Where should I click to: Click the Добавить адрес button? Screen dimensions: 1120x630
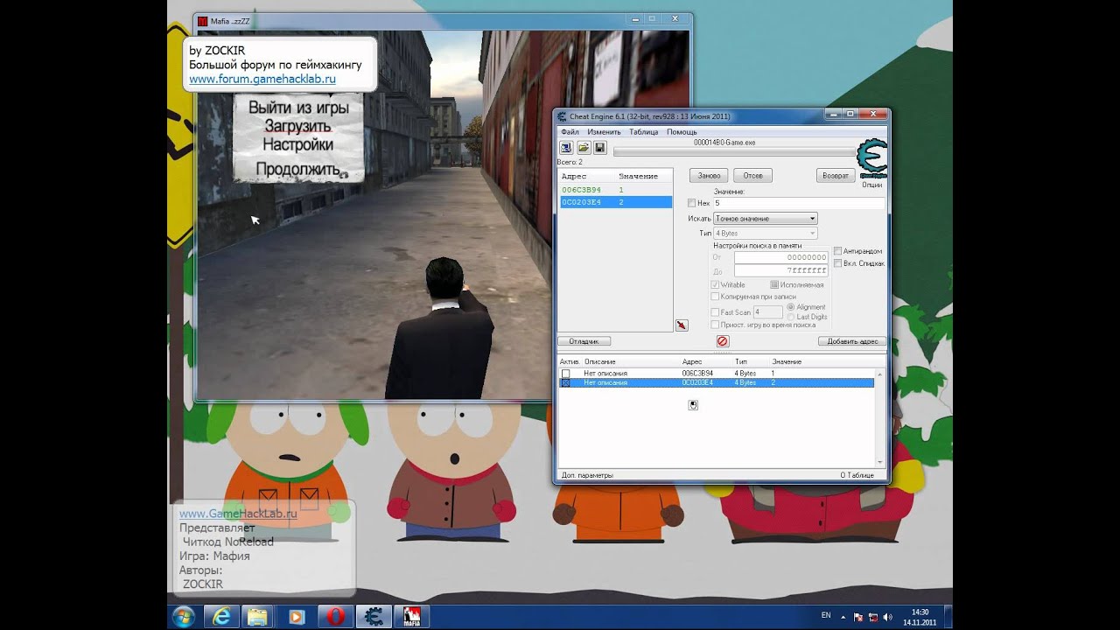(852, 341)
